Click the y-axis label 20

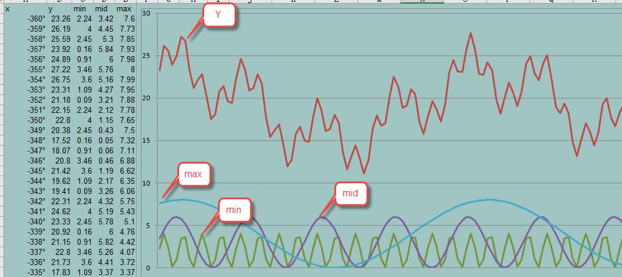click(x=146, y=98)
